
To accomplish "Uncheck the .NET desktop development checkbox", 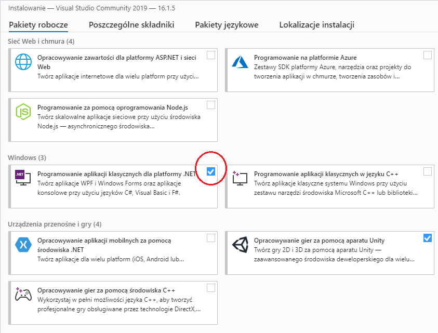I will point(211,171).
